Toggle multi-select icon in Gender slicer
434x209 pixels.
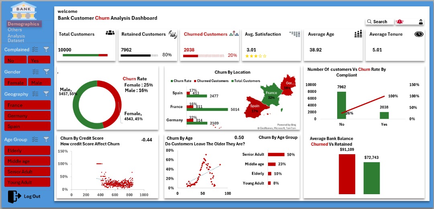click(35, 72)
